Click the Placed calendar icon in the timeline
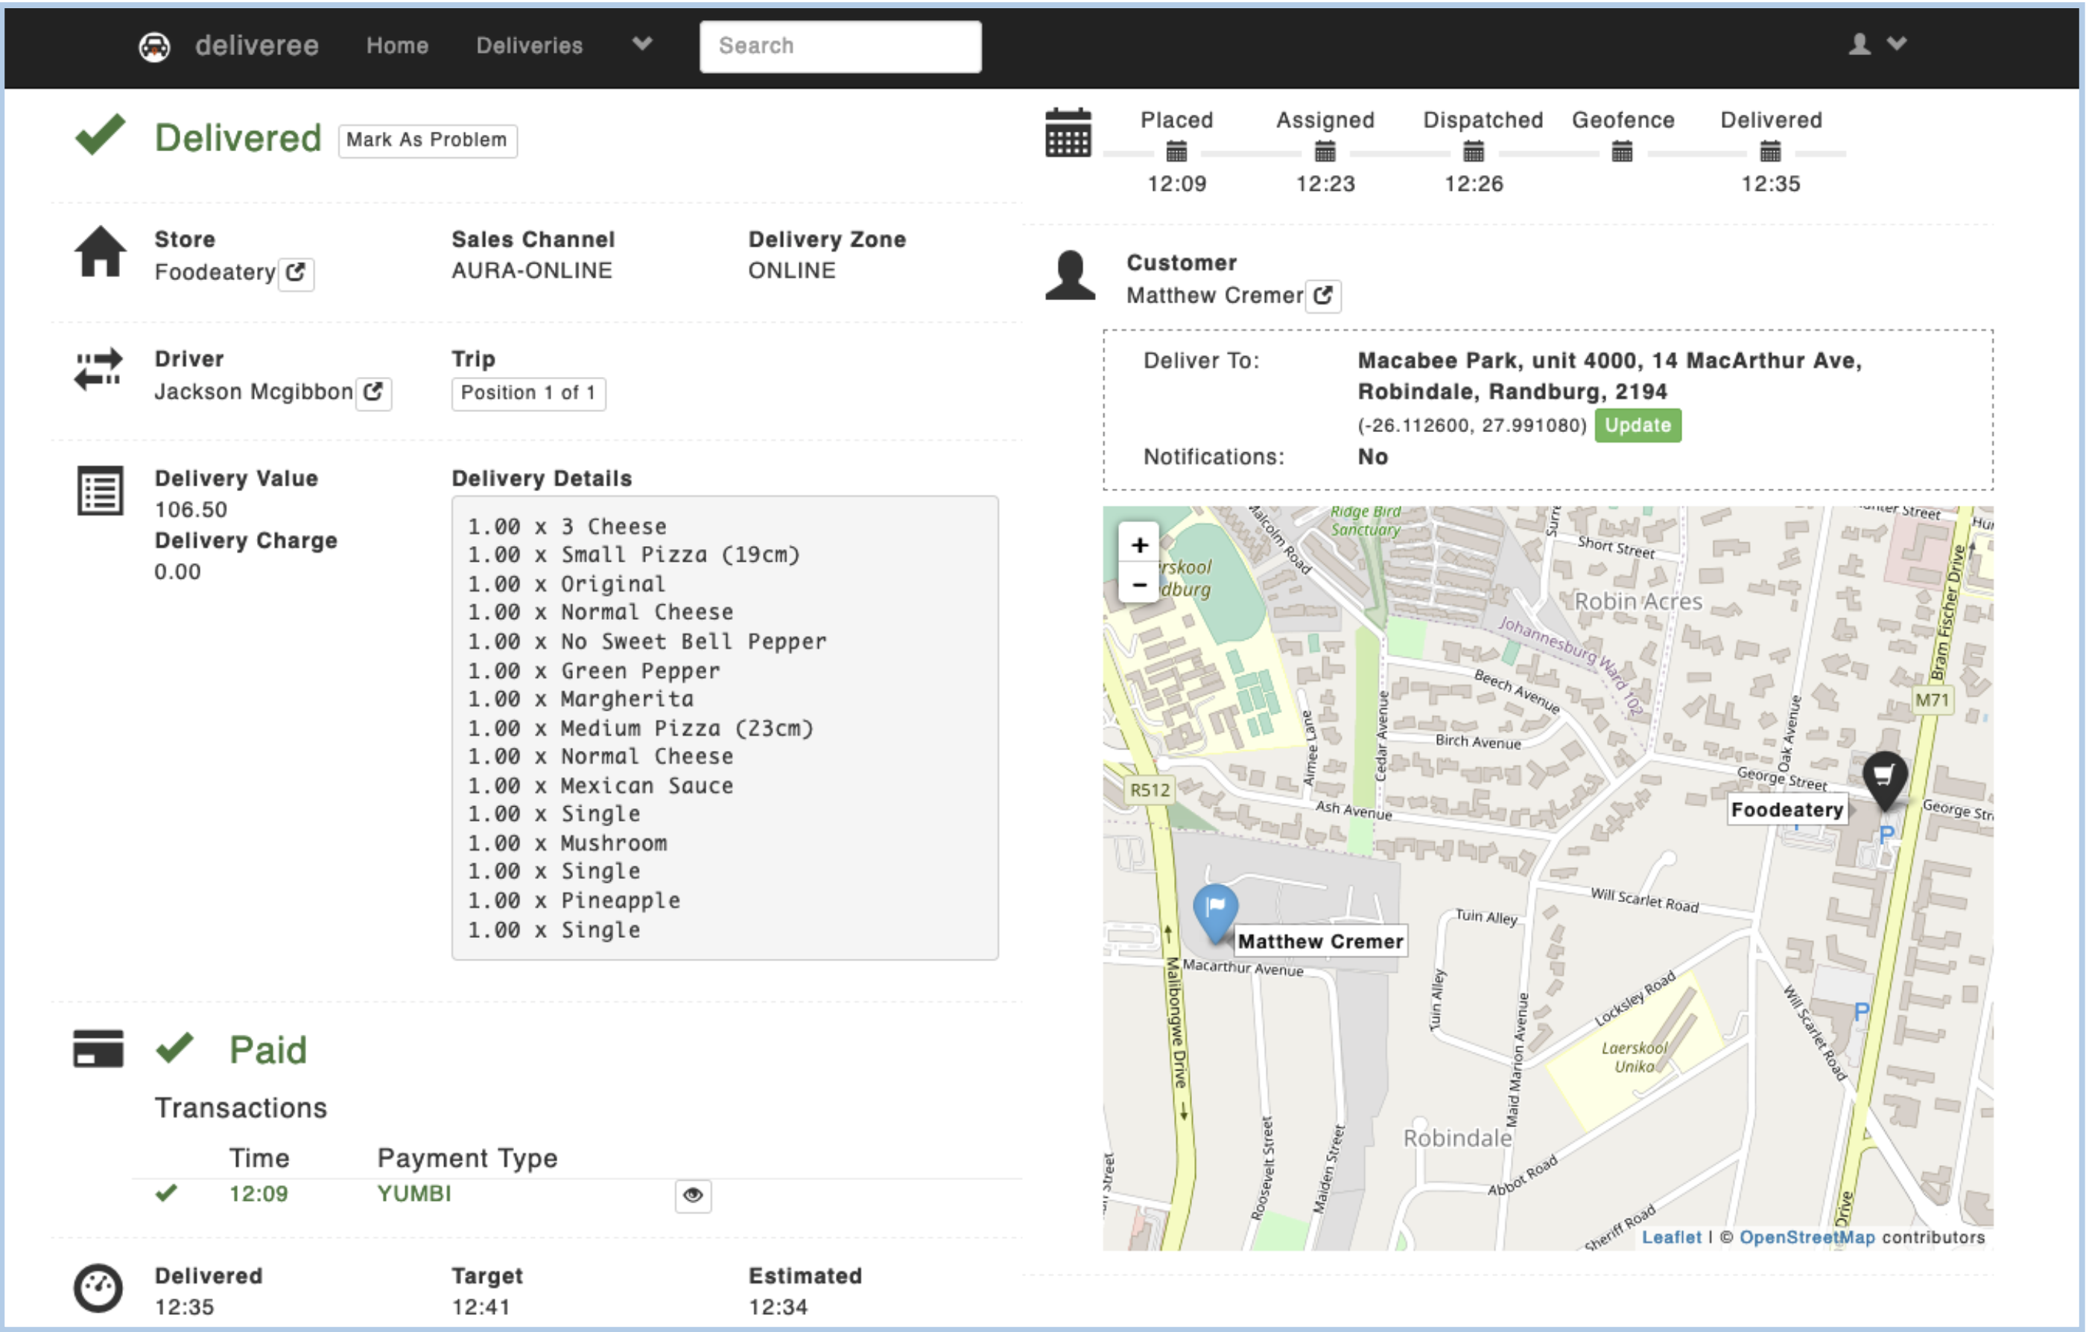This screenshot has width=2086, height=1332. click(1176, 153)
